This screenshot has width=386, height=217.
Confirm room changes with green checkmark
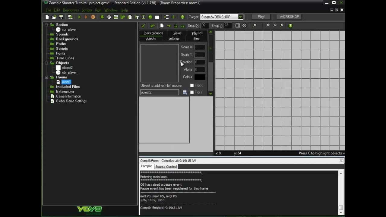(x=143, y=26)
